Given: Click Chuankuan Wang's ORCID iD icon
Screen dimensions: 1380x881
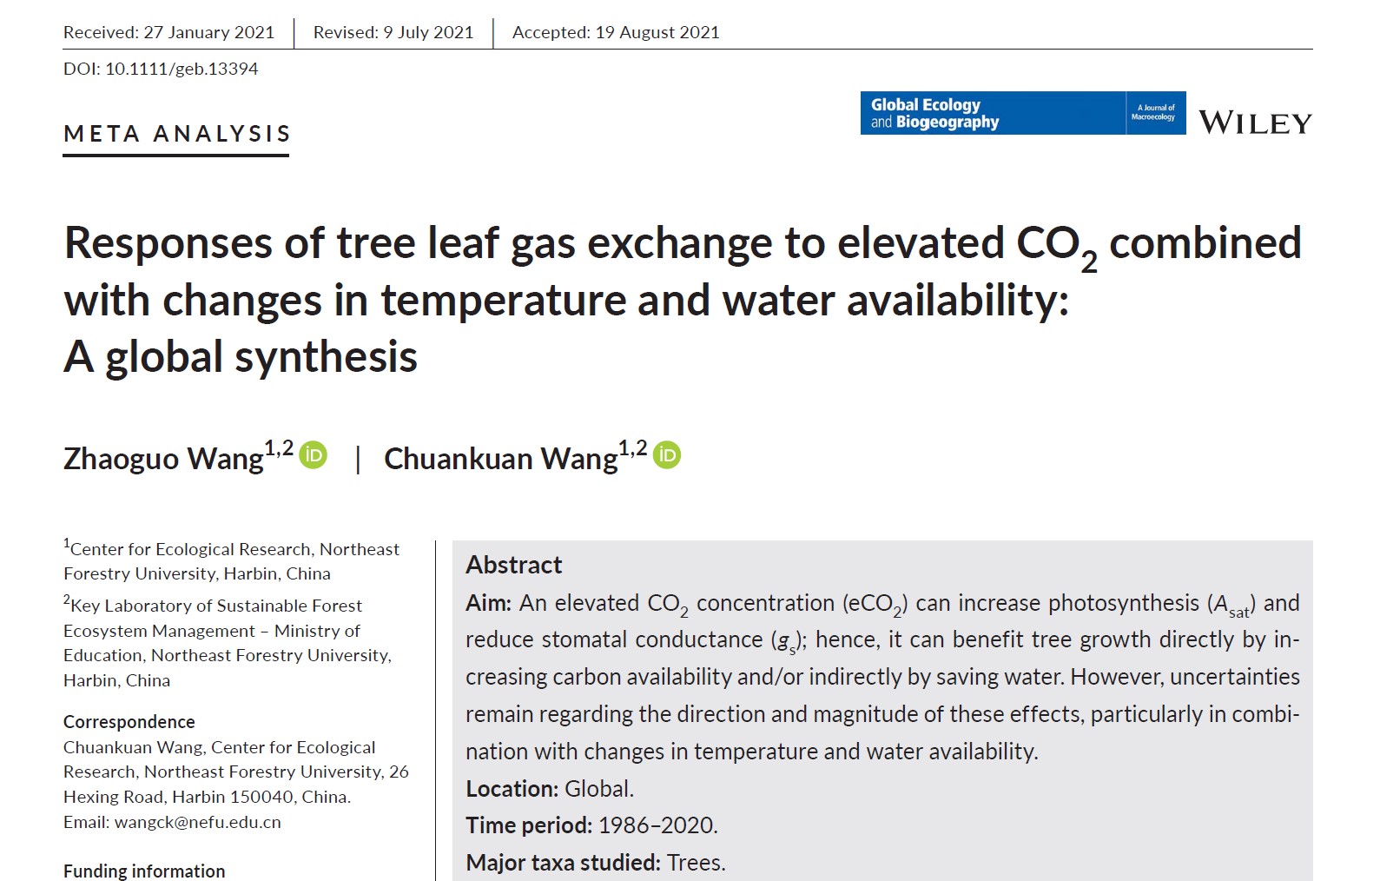Looking at the screenshot, I should pyautogui.click(x=667, y=455).
